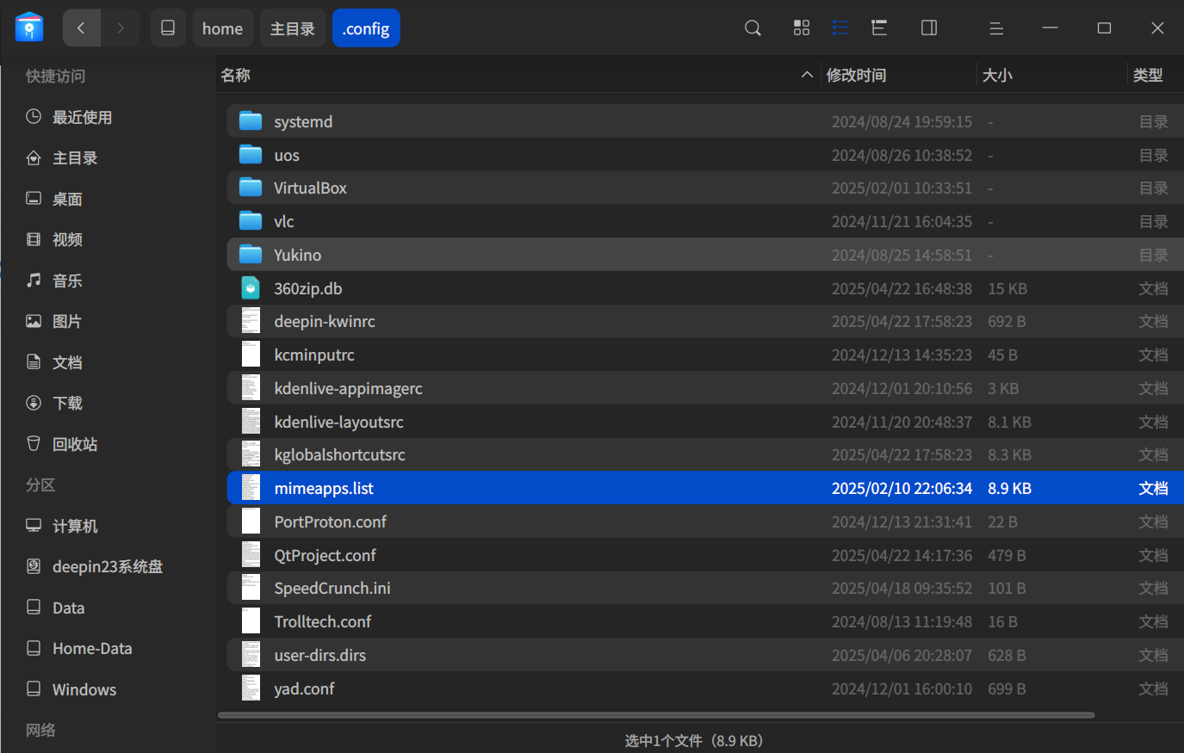Click the disk root icon in address bar
This screenshot has width=1184, height=753.
168,28
